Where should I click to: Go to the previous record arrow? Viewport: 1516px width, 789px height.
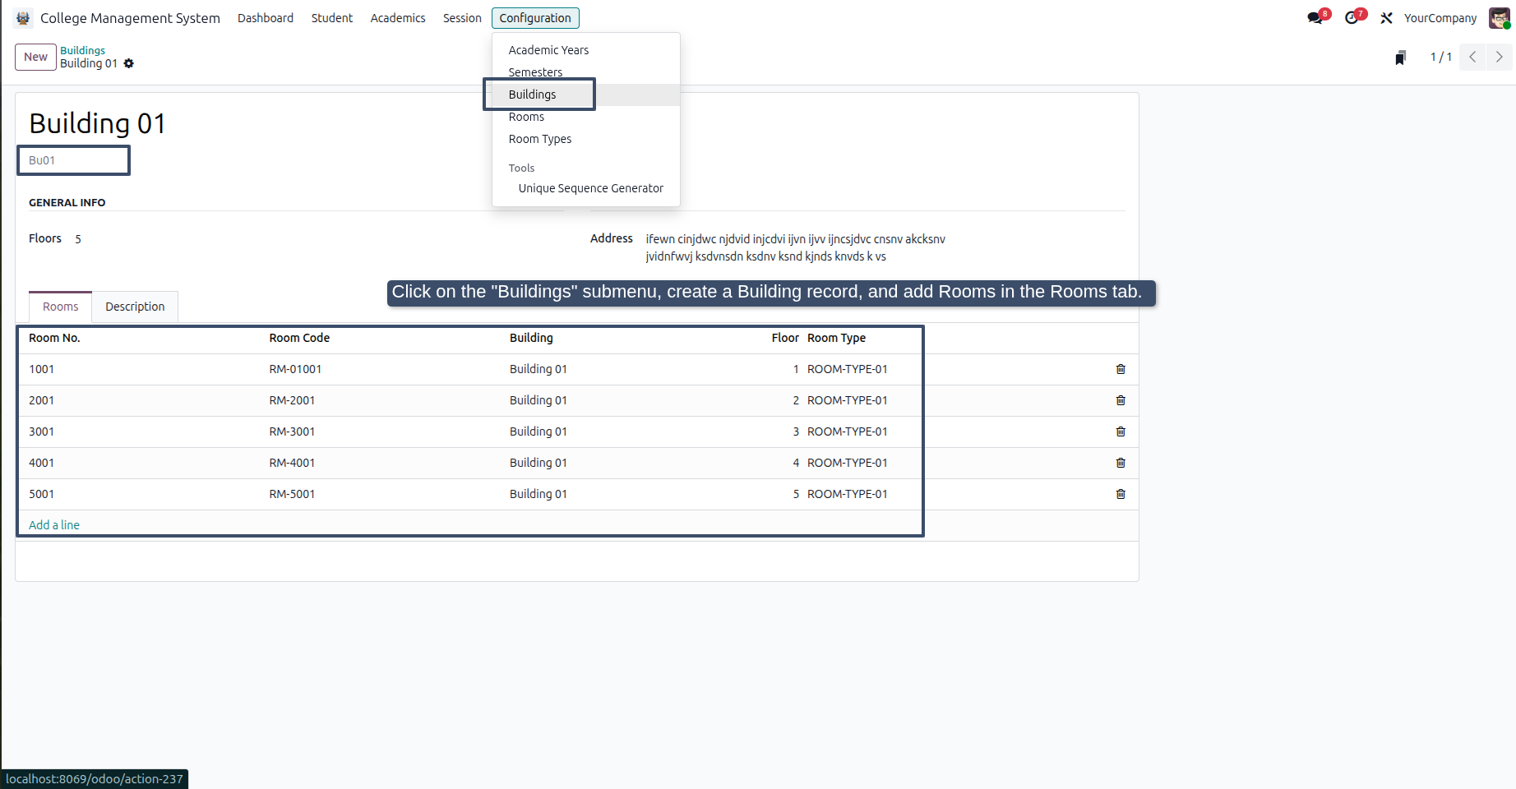[1472, 57]
